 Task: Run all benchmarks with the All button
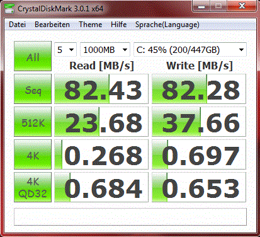pos(33,56)
